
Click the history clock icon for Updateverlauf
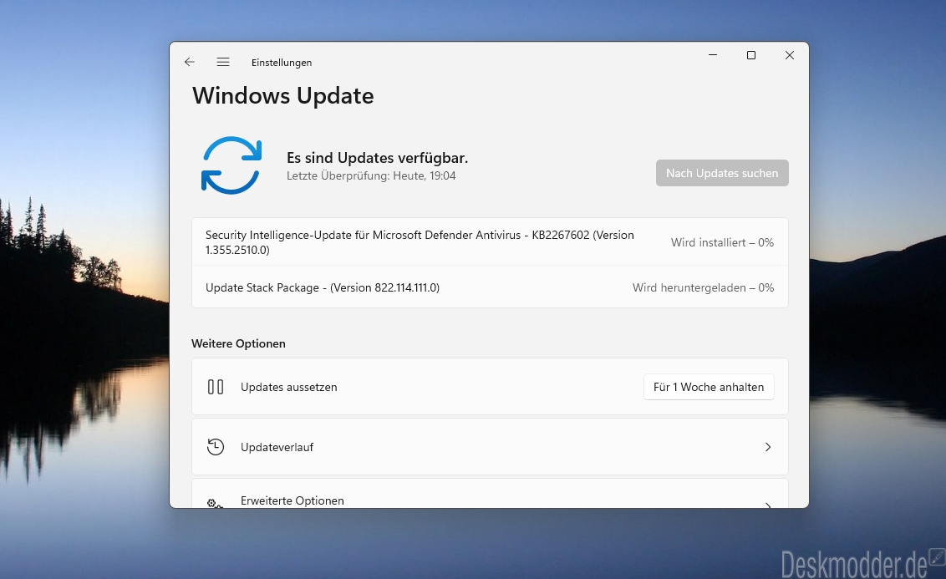[216, 447]
